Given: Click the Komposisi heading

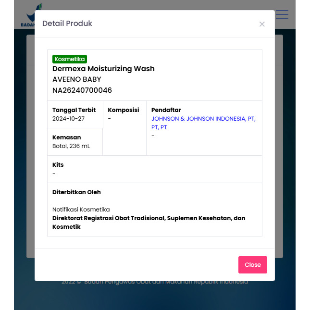Looking at the screenshot, I should 124,110.
